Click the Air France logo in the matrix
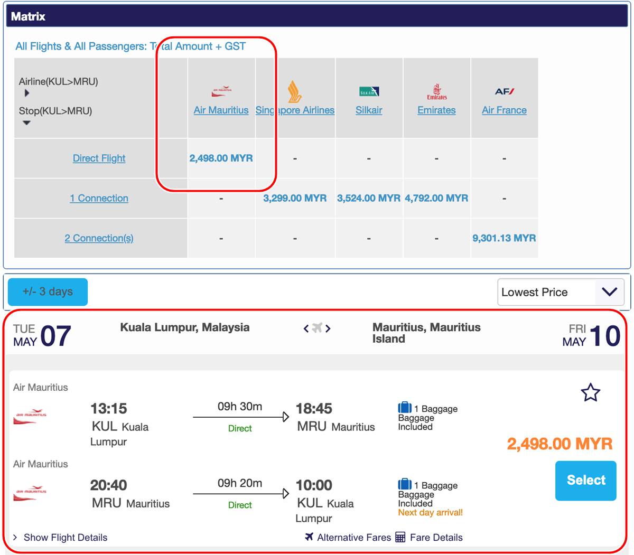Viewport: 634px width, 555px height. click(x=505, y=91)
